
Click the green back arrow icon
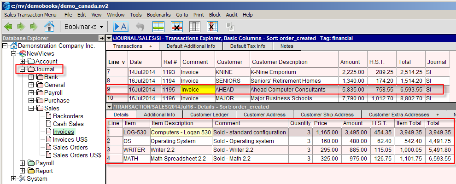[x=9, y=26]
